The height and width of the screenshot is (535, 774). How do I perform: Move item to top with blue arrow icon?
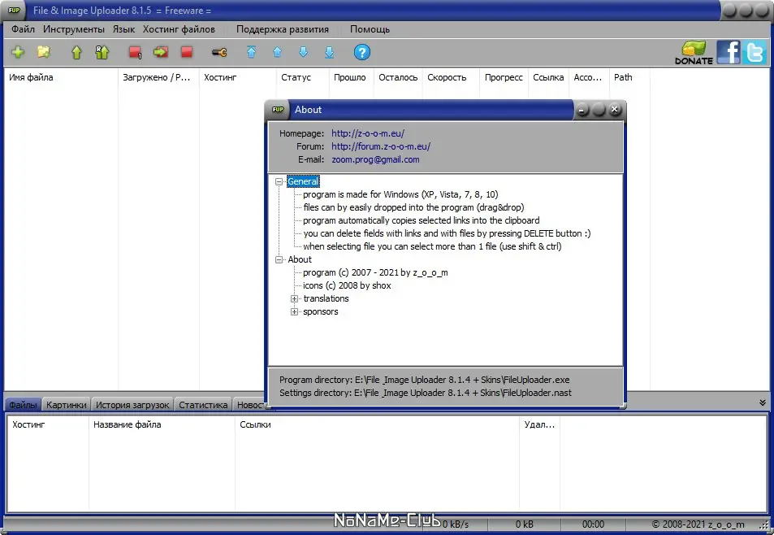[251, 52]
